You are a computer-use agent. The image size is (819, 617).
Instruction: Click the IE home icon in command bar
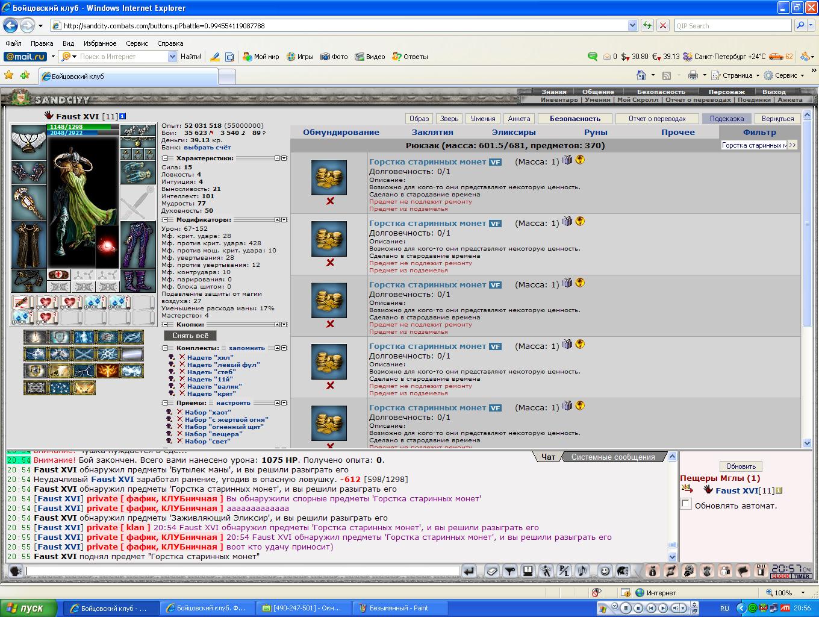[642, 75]
